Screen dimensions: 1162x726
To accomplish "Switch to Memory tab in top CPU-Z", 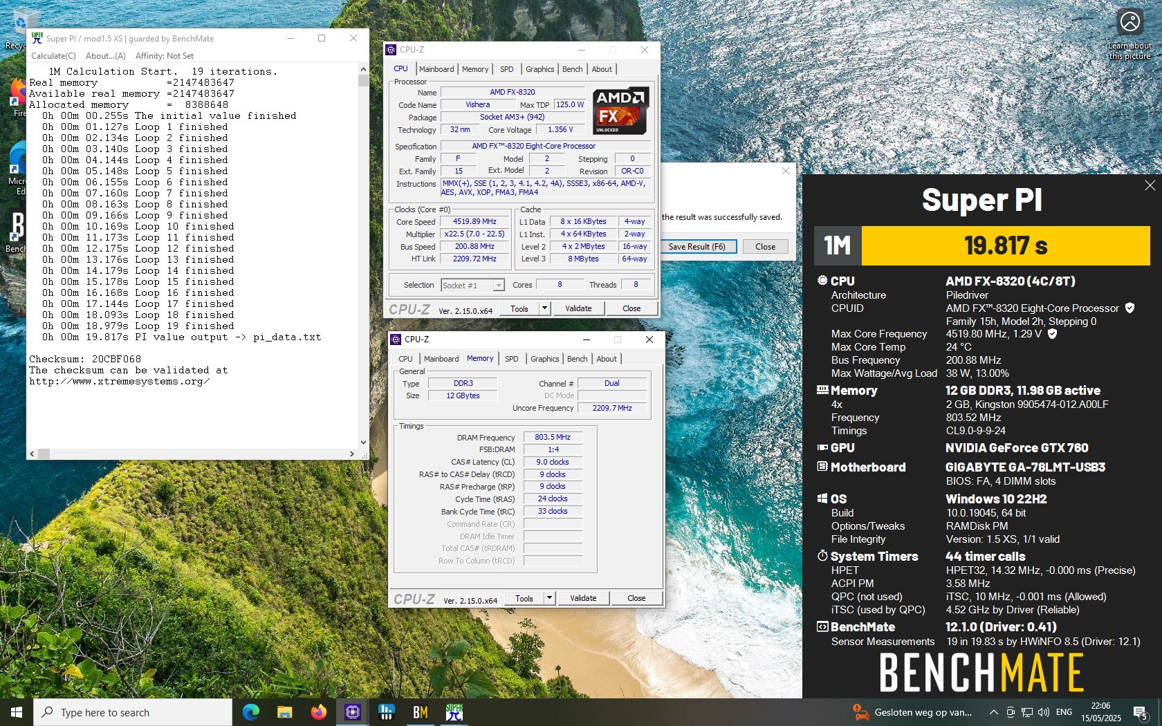I will 475,69.
